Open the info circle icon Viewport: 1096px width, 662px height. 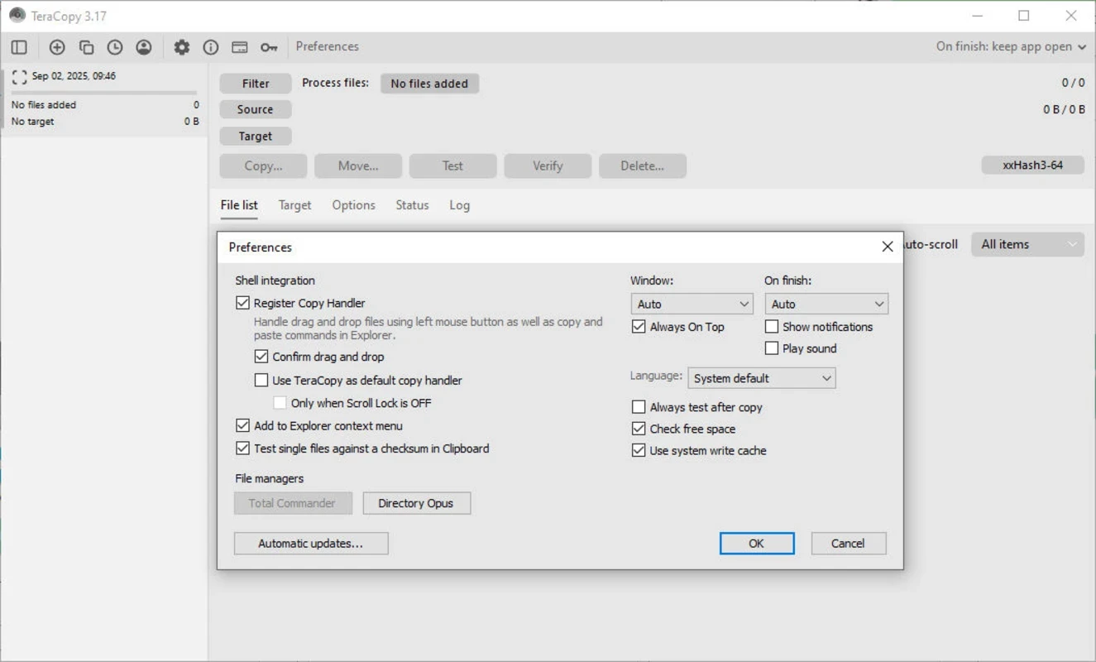point(211,47)
